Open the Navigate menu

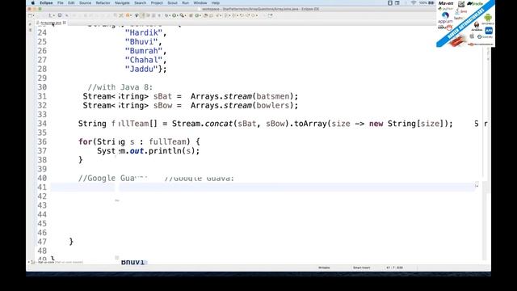(122, 2)
